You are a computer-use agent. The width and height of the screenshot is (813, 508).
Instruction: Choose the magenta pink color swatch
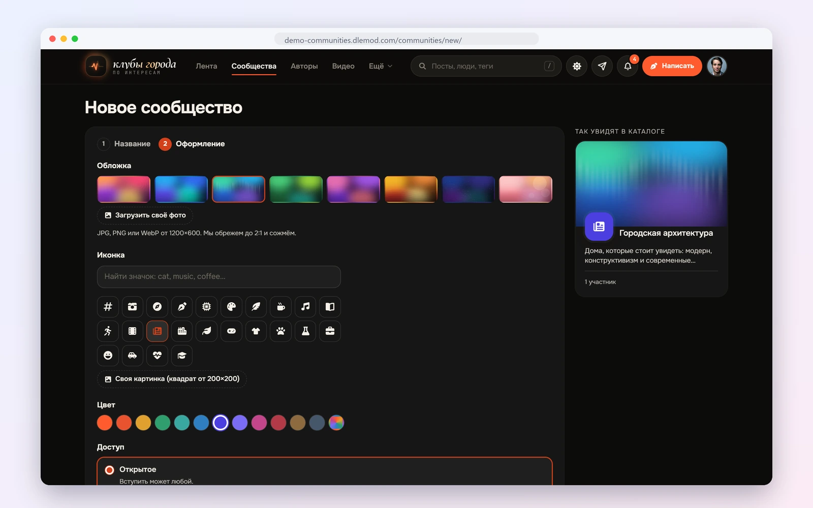pyautogui.click(x=259, y=423)
